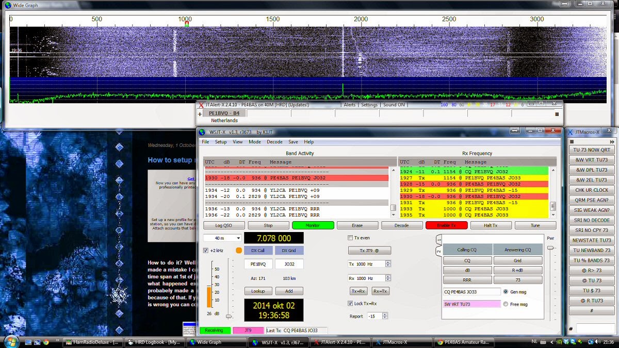Click the Halt Tx button
Screen dimensions: 619x348
491,225
